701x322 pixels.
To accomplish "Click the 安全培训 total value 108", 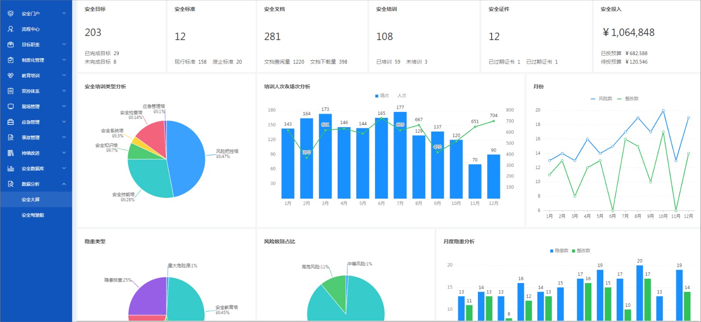I will point(385,37).
